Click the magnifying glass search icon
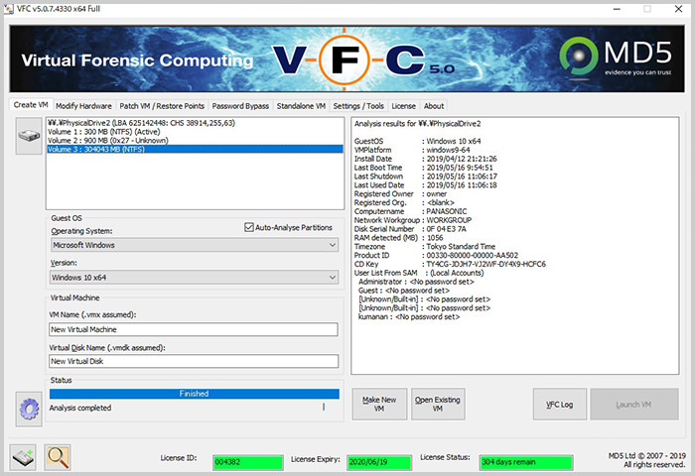Viewport: 695px width, 476px height. click(58, 457)
